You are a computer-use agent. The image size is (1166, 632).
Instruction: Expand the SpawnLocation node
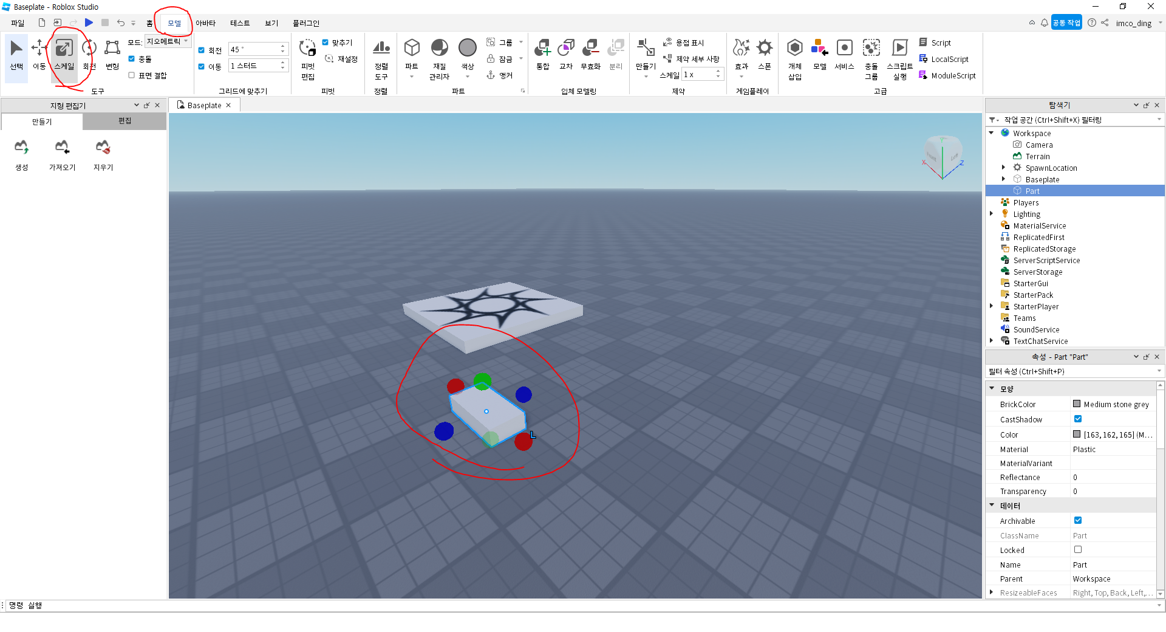coord(1003,168)
